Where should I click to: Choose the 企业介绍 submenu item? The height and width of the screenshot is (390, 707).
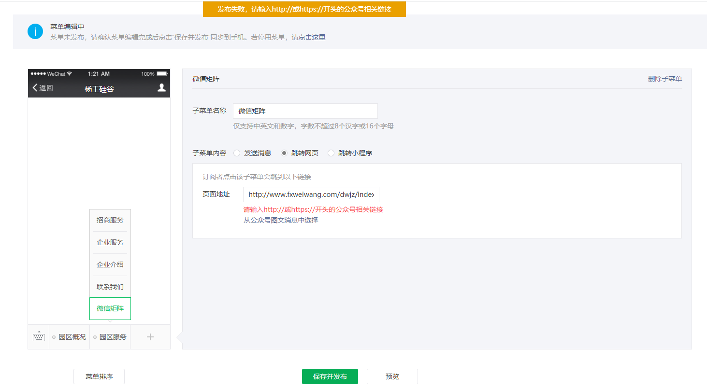tap(110, 265)
